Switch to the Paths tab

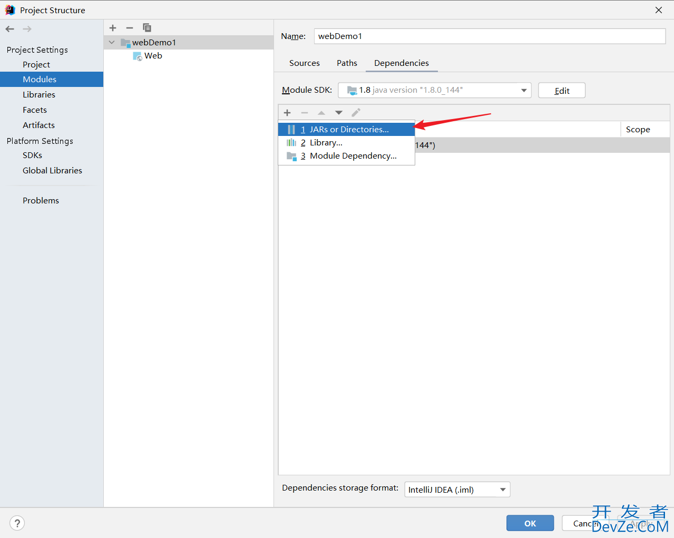pos(347,63)
